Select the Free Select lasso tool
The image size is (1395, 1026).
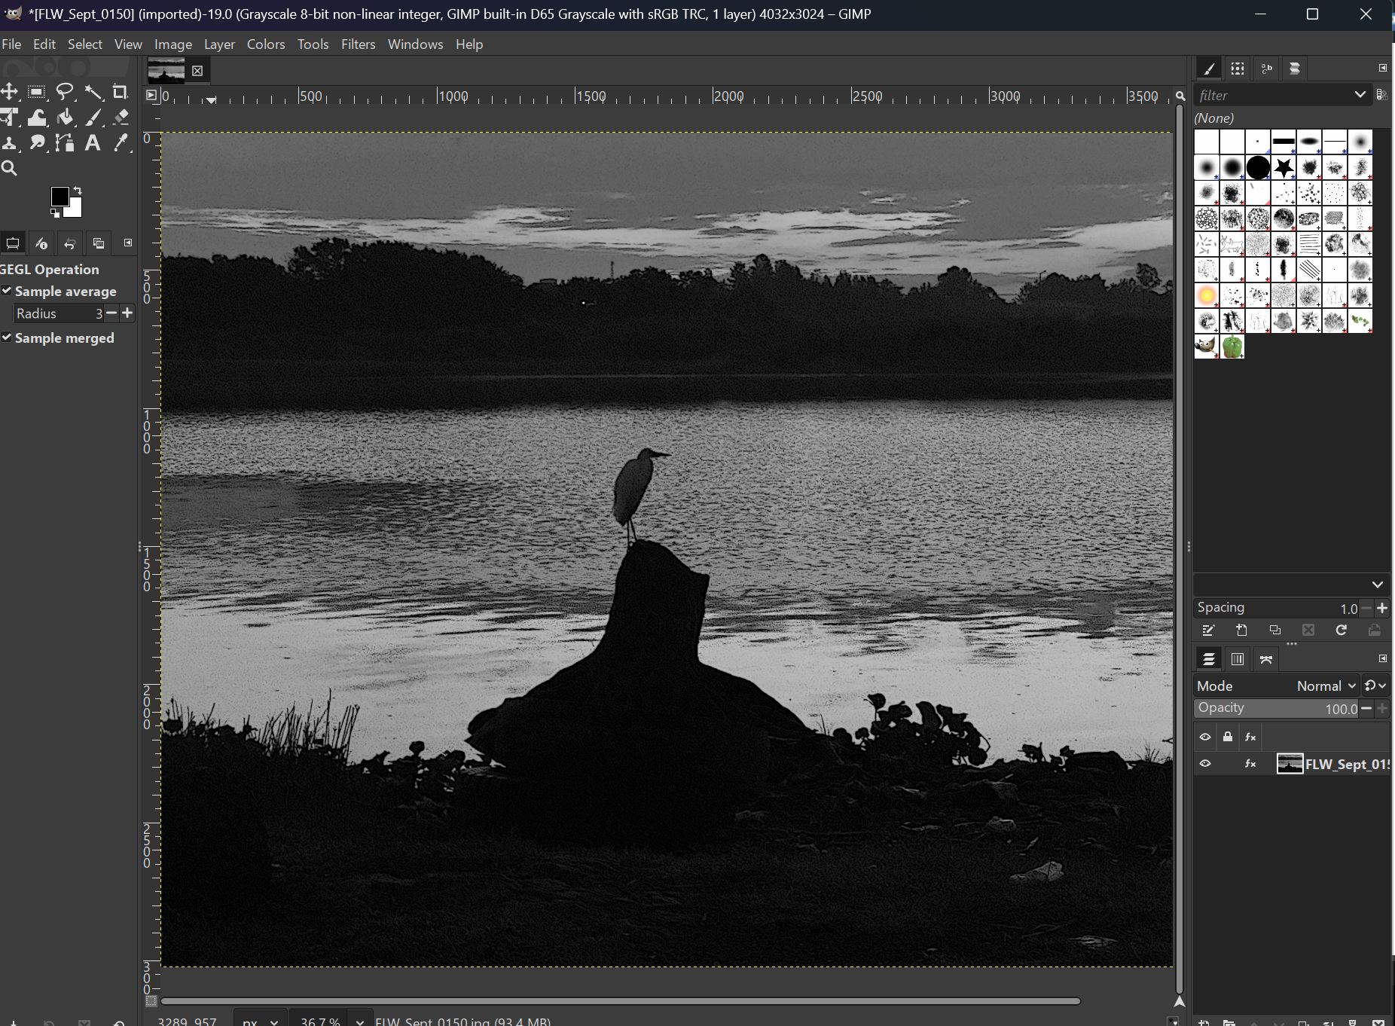point(65,92)
